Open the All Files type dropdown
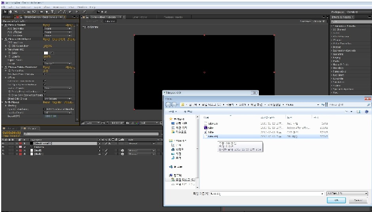This screenshot has width=372, height=212. coord(347,193)
